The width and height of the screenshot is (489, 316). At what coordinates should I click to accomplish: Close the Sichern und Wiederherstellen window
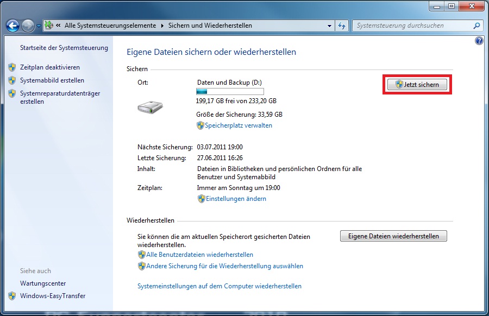click(472, 6)
